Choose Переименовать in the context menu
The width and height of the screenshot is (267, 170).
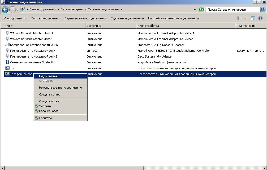60,111
